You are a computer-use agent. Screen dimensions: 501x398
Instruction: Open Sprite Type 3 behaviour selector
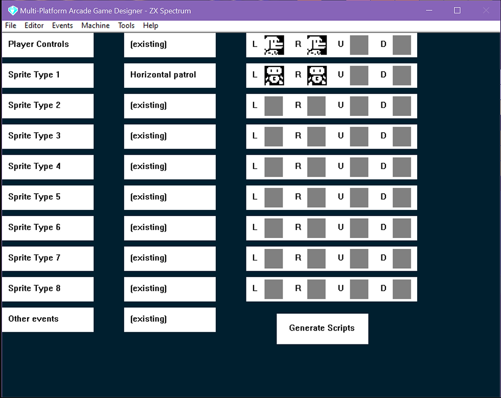[x=170, y=137]
